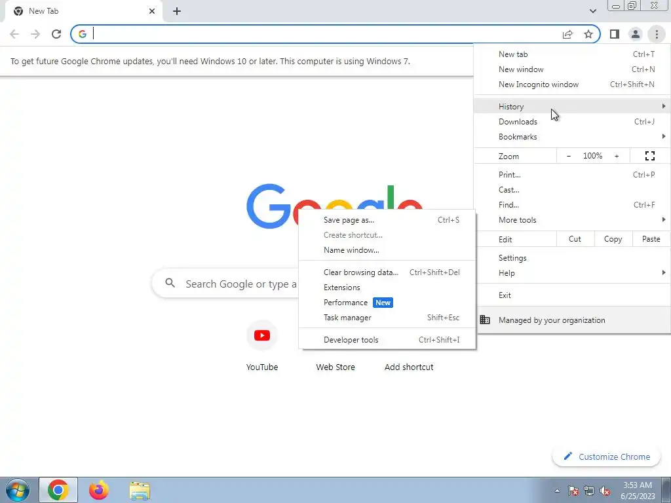Viewport: 671px width, 503px height.
Task: Click the three-dot Chrome menu icon
Action: 657,34
